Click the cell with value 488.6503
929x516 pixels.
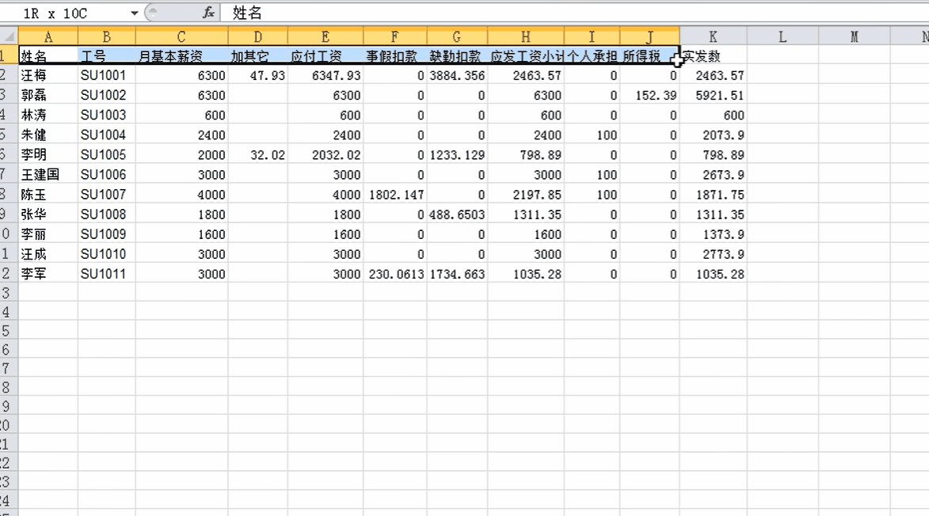coord(457,214)
